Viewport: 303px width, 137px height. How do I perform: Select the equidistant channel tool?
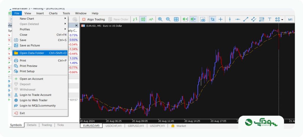(x=254, y=19)
